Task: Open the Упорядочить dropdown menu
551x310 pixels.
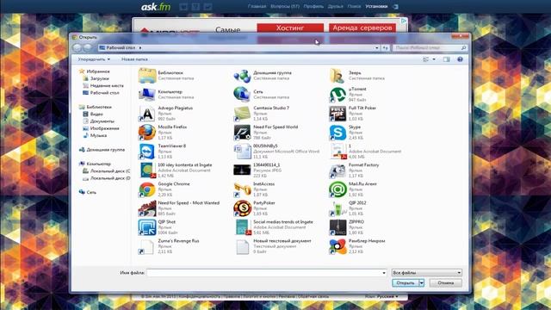Action: click(94, 59)
